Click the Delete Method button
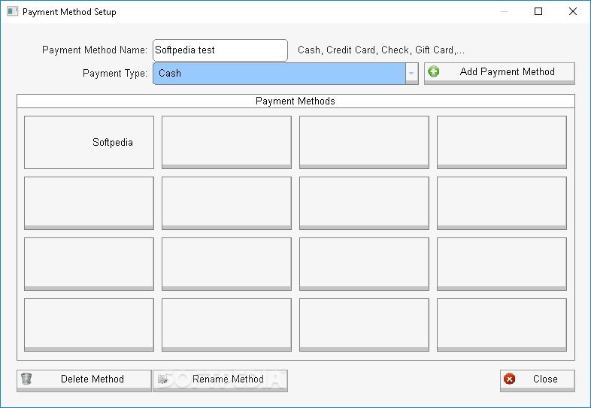 (84, 380)
